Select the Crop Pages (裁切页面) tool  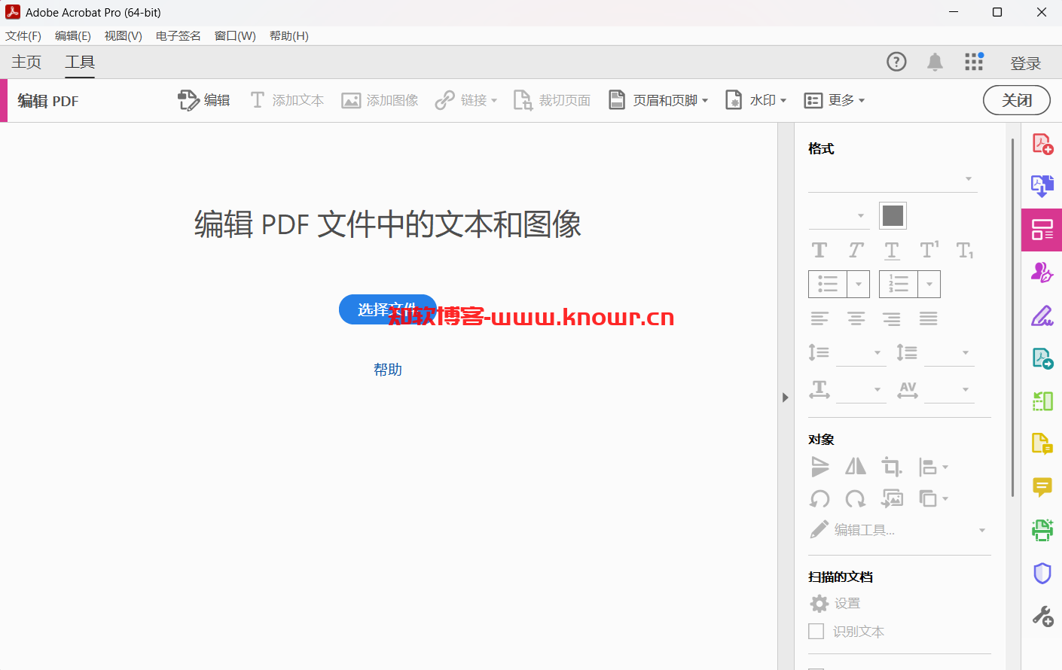552,100
